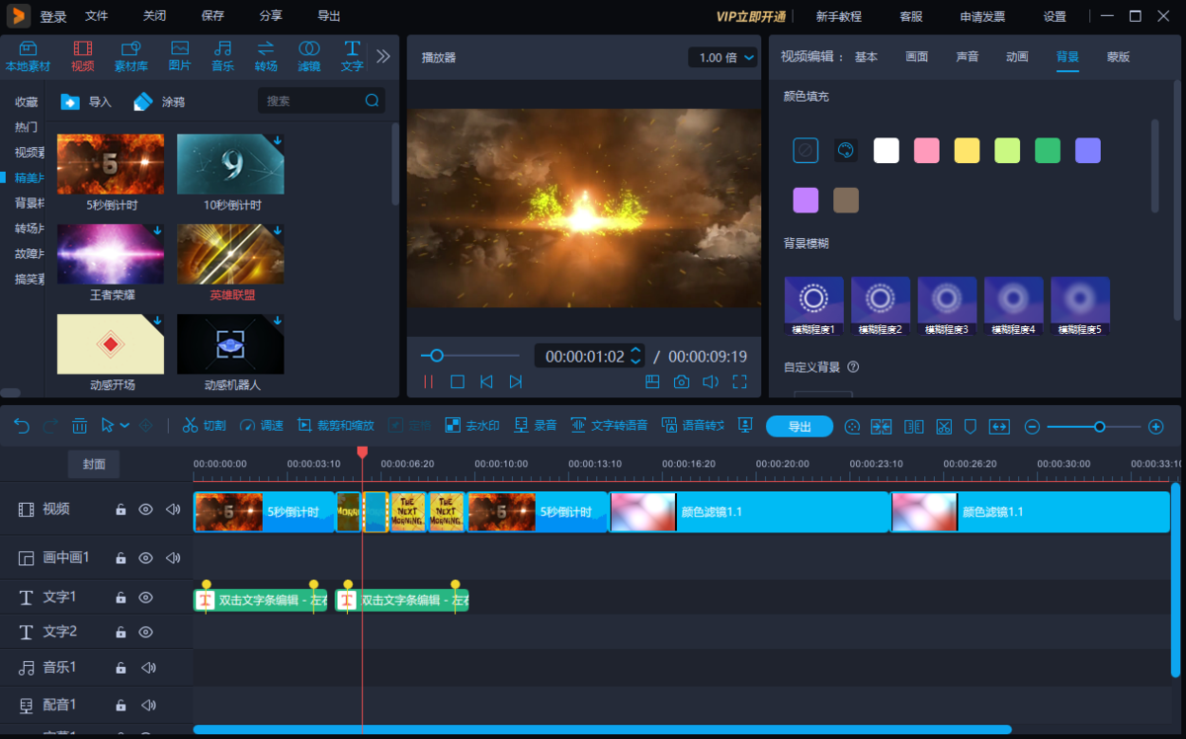Open the 去水印 watermark removal tool
The height and width of the screenshot is (739, 1186).
pyautogui.click(x=471, y=426)
